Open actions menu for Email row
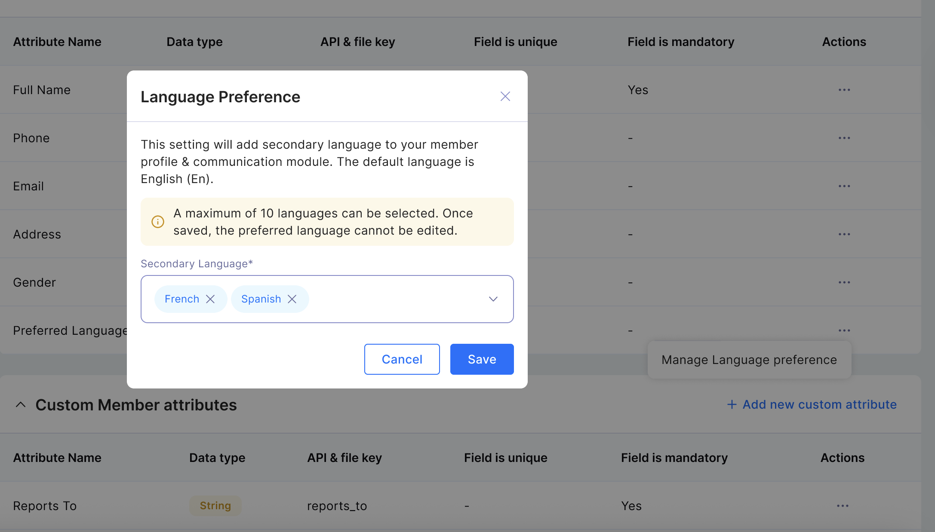Image resolution: width=935 pixels, height=532 pixels. pos(844,186)
